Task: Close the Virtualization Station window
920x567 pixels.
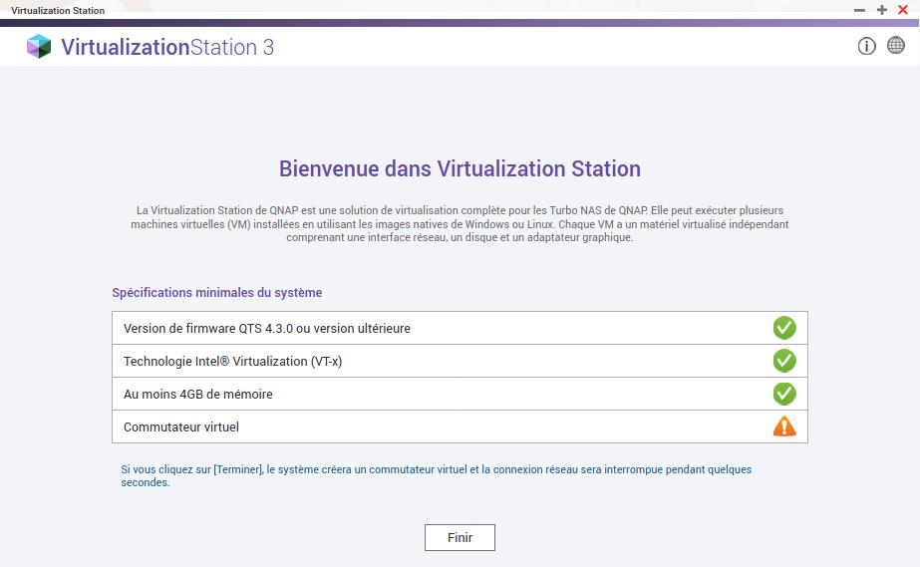Action: tap(903, 10)
